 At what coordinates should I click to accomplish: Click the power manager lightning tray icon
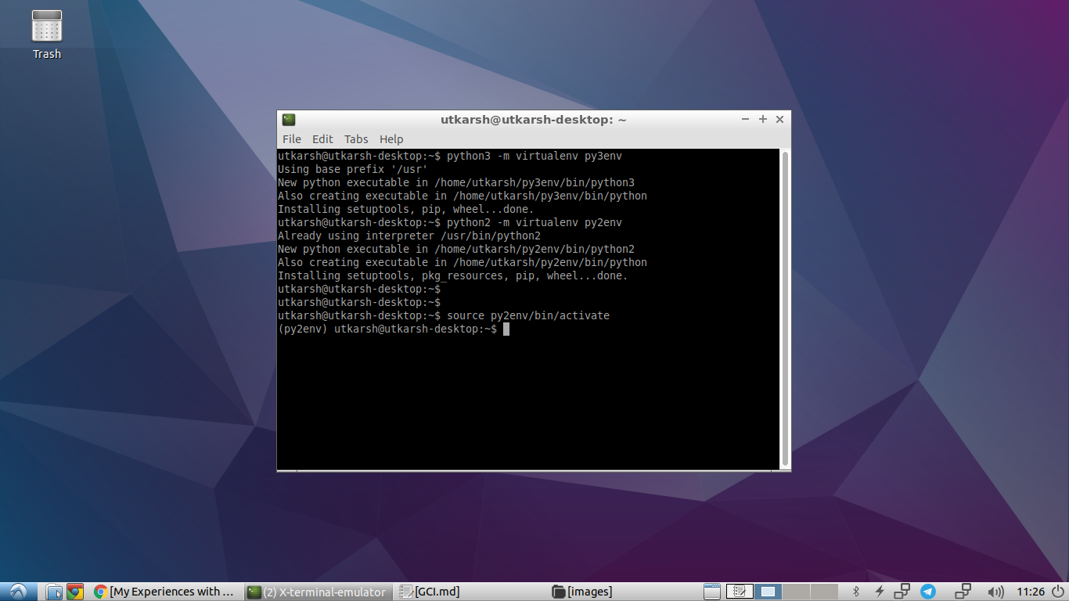880,592
